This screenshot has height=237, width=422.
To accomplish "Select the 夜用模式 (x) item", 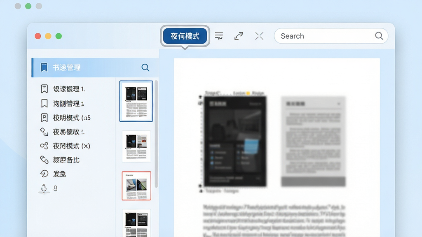I will tap(71, 146).
